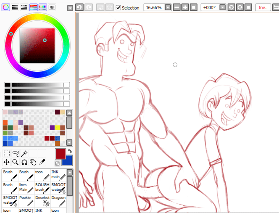The height and width of the screenshot is (213, 279).
Task: Uncheck the Selection checkbox
Action: (x=118, y=7)
